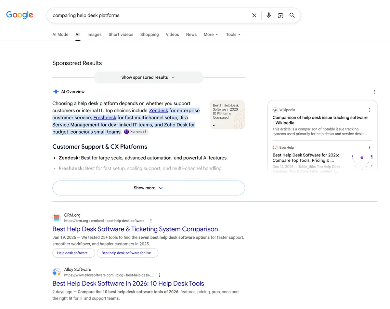Click the Freshdesk bullet in the overview list

141,168
